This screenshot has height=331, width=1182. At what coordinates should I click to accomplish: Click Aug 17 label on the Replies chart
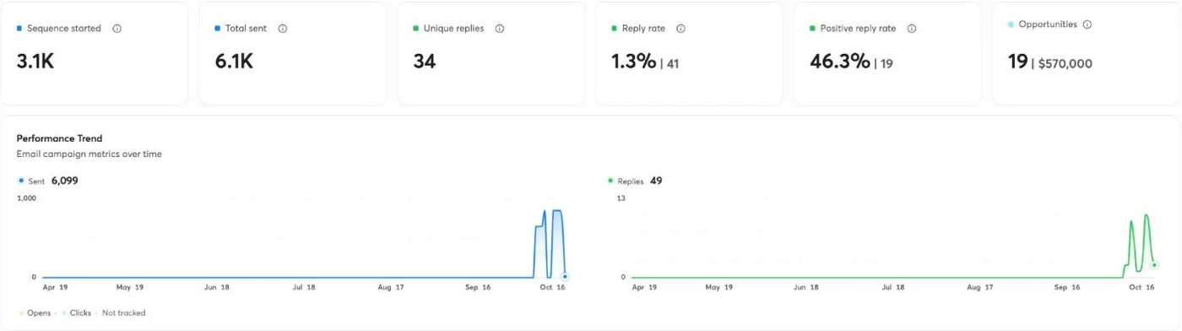tap(979, 288)
